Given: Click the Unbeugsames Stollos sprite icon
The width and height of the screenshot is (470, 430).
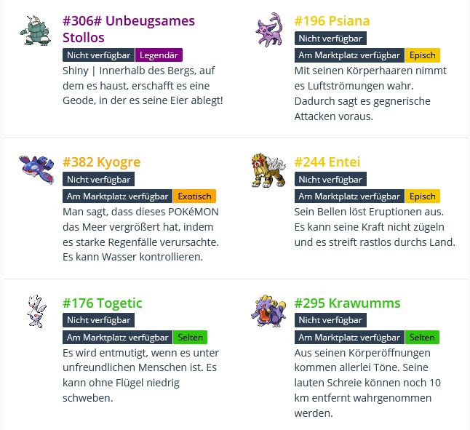Looking at the screenshot, I should 33,29.
